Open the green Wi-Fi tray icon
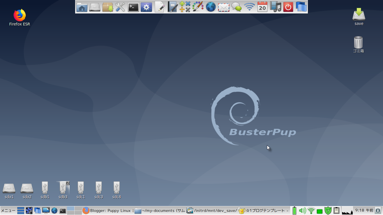The image size is (383, 215). 311,211
